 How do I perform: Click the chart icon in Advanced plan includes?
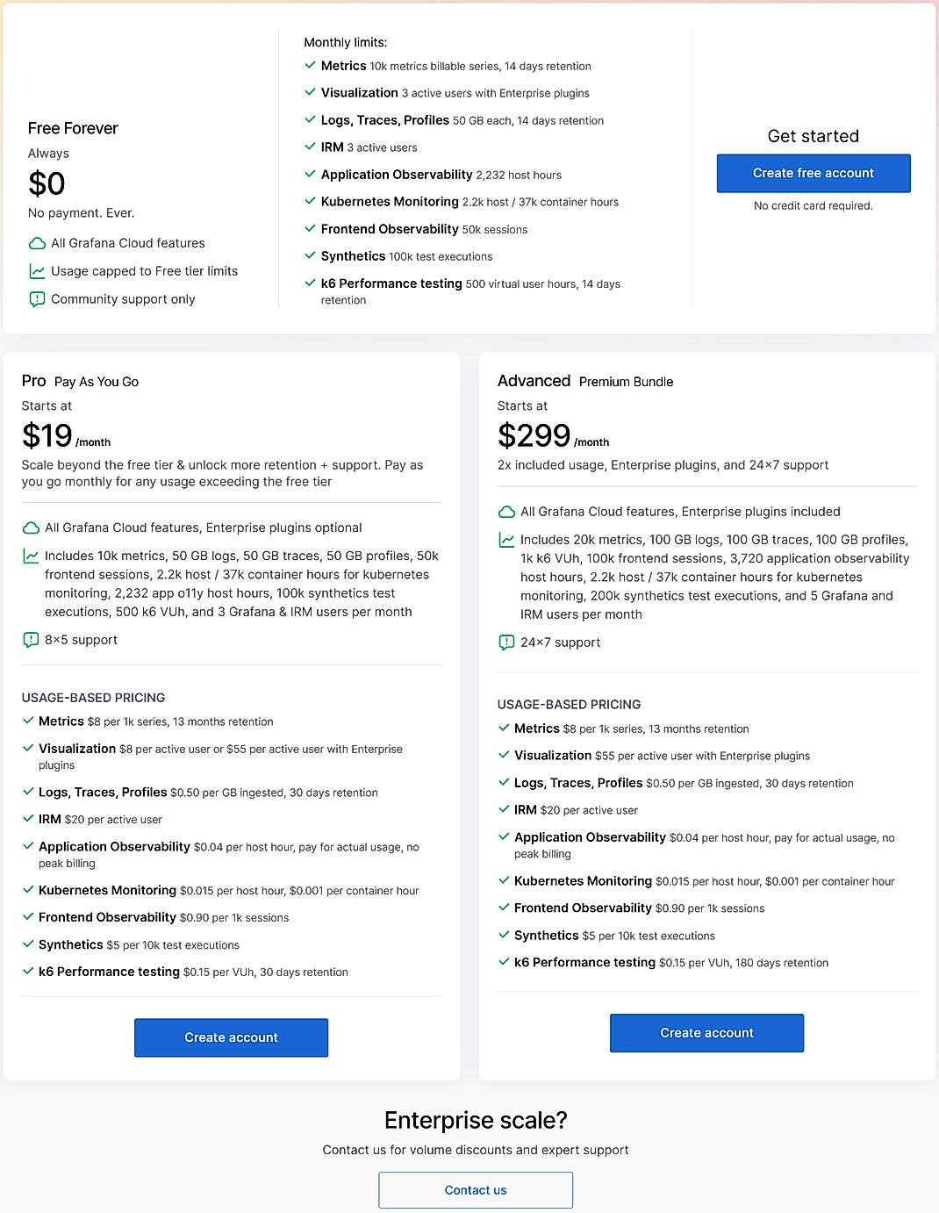coord(506,540)
